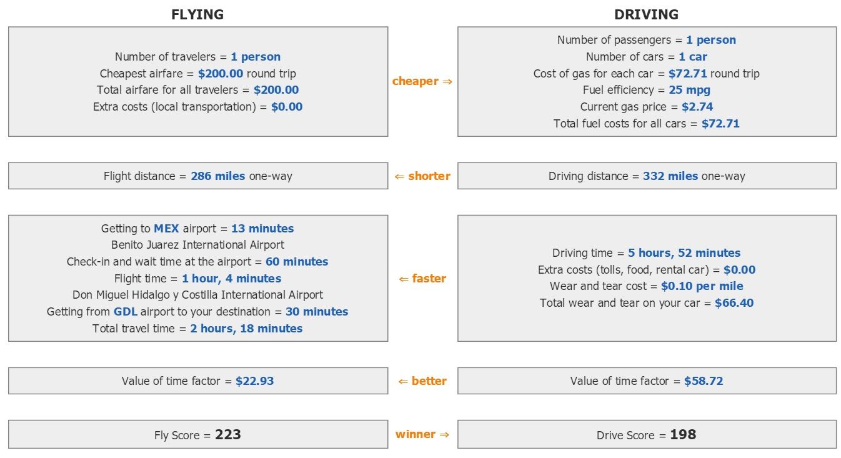The width and height of the screenshot is (841, 458).
Task: Change the number of cars "1 car" link
Action: tap(693, 57)
